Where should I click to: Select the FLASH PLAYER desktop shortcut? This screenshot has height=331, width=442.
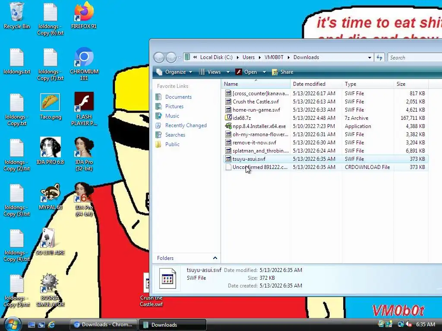[x=84, y=109]
